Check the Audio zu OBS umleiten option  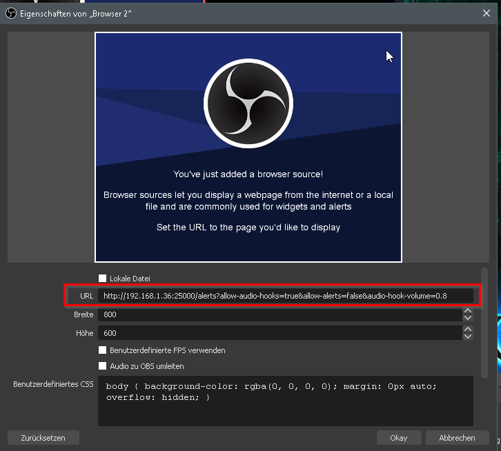pyautogui.click(x=103, y=366)
